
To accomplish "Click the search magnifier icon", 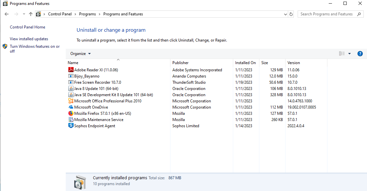I will [x=359, y=14].
